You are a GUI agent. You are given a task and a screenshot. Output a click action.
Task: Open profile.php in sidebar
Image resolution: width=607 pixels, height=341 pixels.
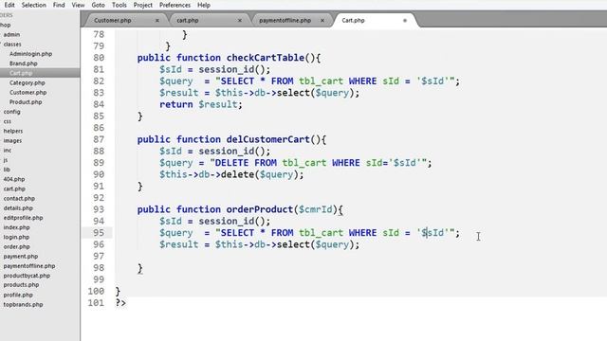18,295
